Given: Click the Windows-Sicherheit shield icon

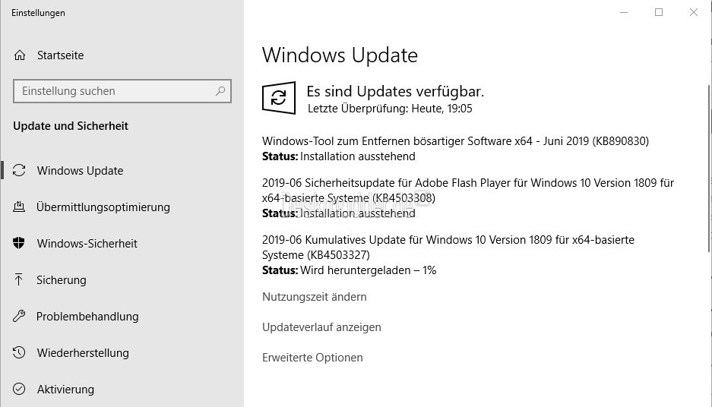Looking at the screenshot, I should [19, 243].
